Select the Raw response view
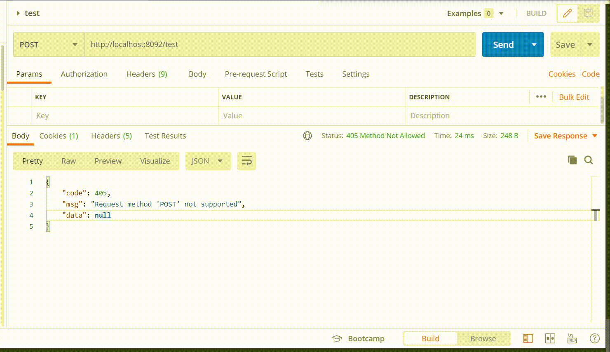Image resolution: width=610 pixels, height=352 pixels. pyautogui.click(x=68, y=161)
